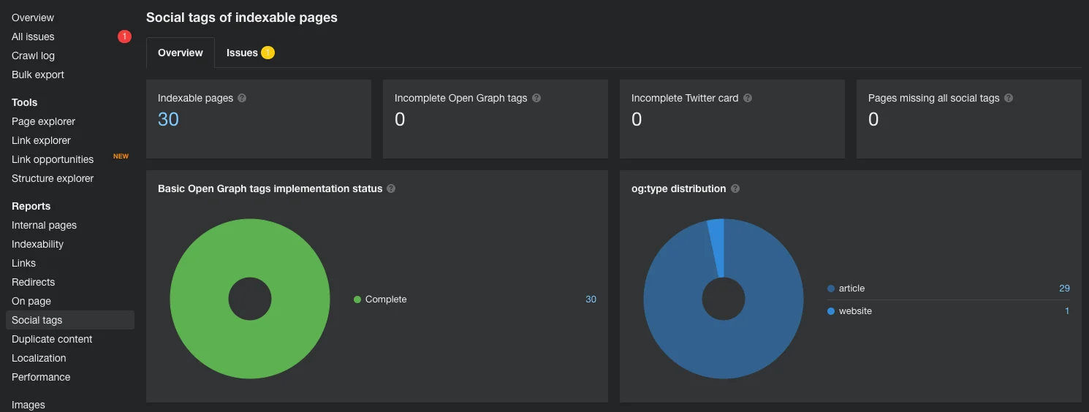Open Redirects report

(x=33, y=282)
